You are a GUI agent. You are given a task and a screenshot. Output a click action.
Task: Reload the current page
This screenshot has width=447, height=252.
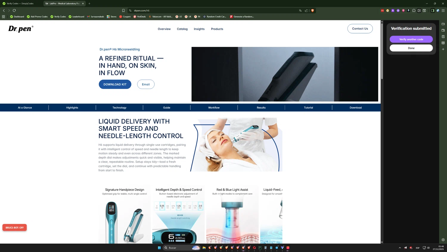pos(14,10)
